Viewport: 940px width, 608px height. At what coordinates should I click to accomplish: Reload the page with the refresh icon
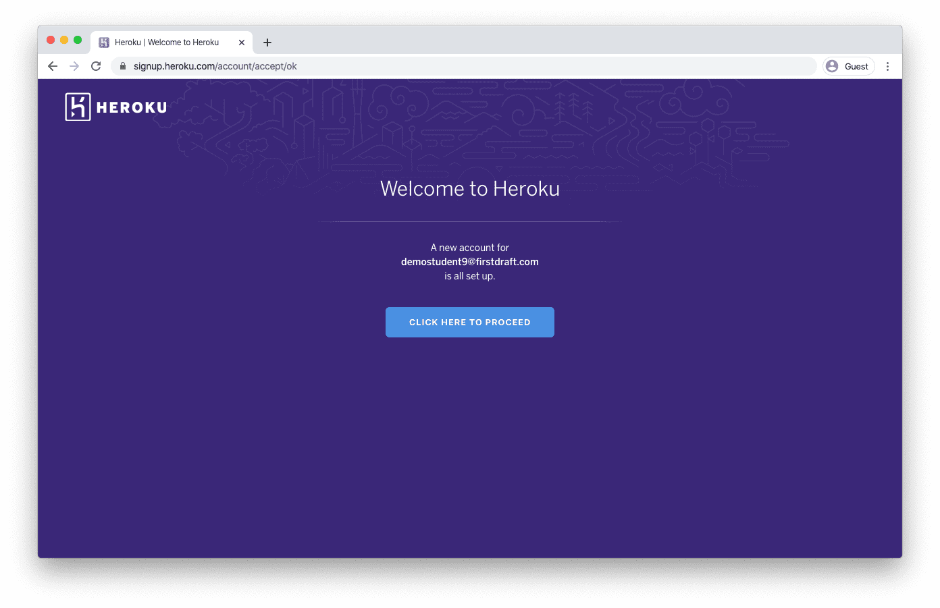click(96, 66)
